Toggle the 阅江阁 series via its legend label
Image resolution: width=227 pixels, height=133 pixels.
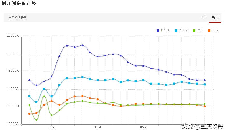(x=166, y=30)
